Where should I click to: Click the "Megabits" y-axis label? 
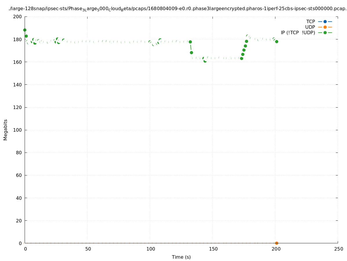[6, 130]
